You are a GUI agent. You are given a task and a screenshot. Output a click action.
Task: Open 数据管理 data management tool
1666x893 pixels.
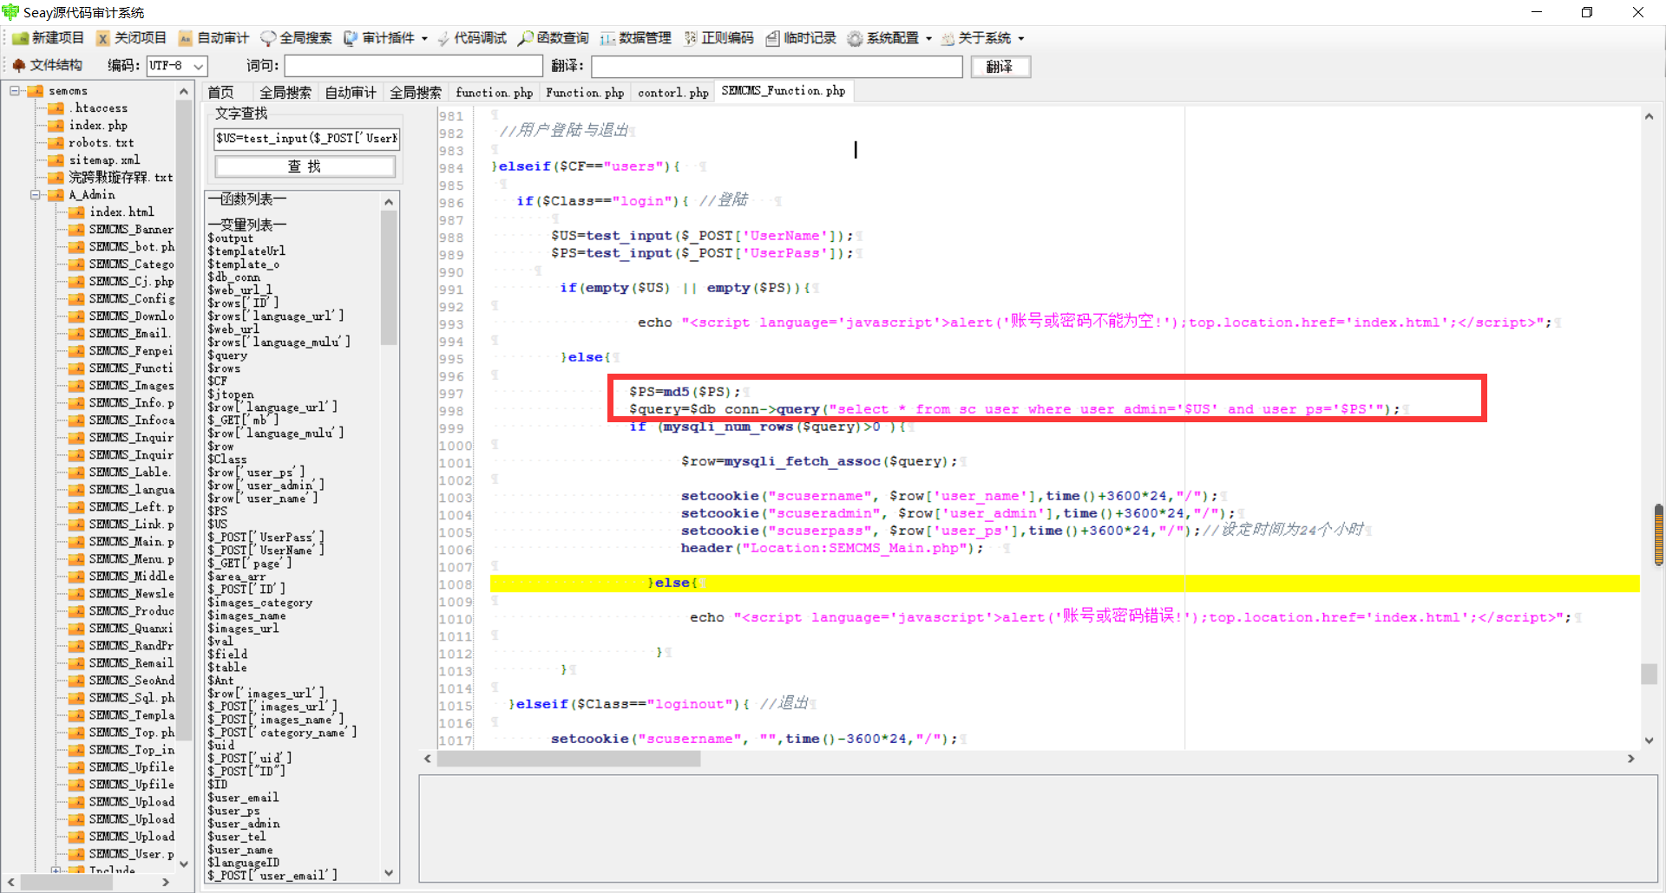635,38
